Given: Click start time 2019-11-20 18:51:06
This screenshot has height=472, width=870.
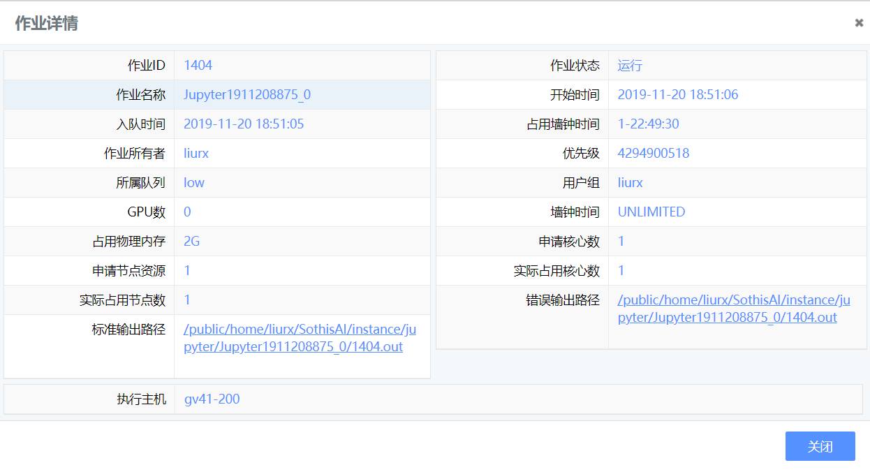Looking at the screenshot, I should pos(677,95).
